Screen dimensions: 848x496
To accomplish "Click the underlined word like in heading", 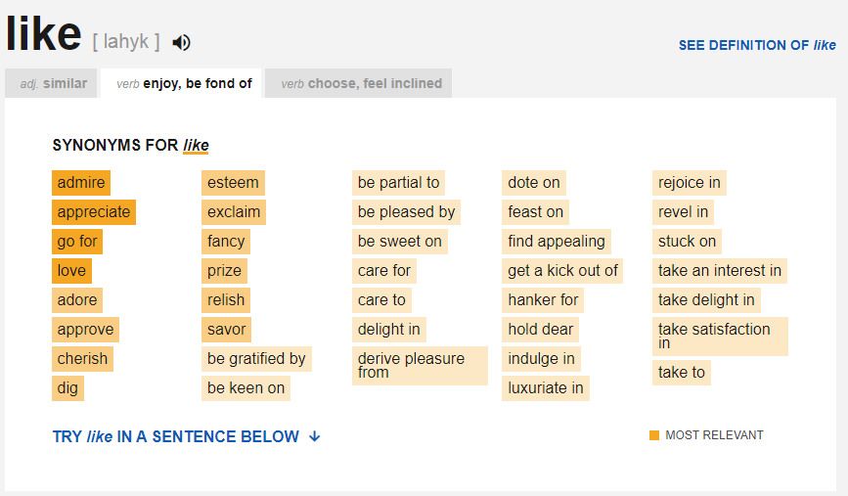I will pos(196,146).
